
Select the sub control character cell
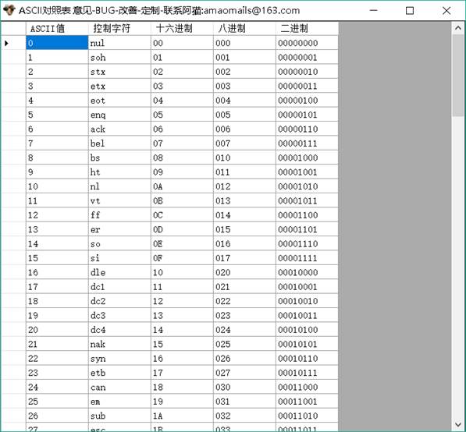[119, 416]
